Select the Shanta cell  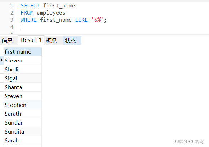22,87
